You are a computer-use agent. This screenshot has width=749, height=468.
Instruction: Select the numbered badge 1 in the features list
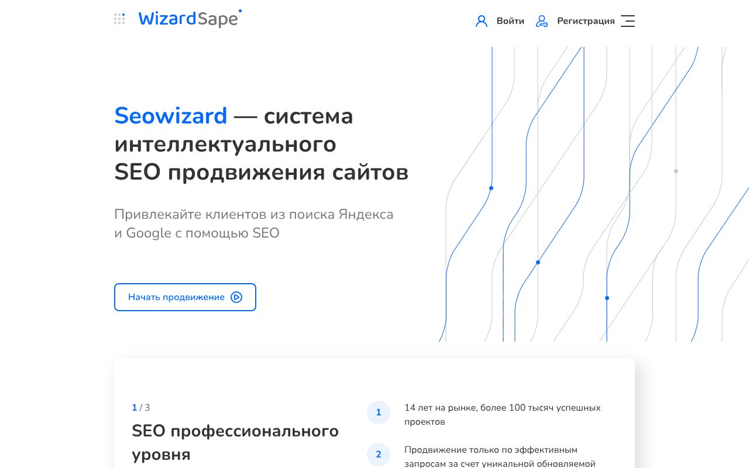tap(379, 412)
